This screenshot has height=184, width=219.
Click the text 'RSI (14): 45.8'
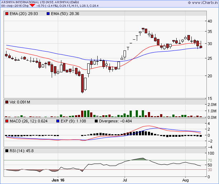tap(22, 151)
